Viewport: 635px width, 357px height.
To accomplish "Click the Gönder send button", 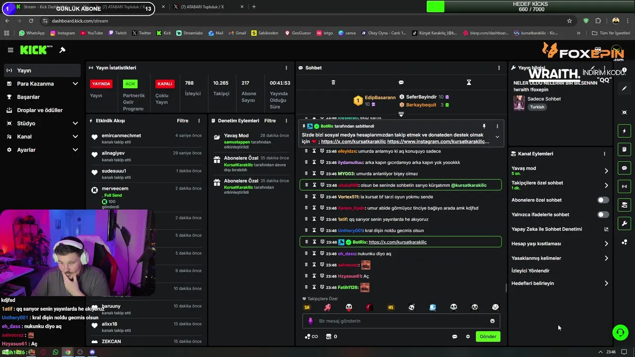I will click(x=488, y=337).
